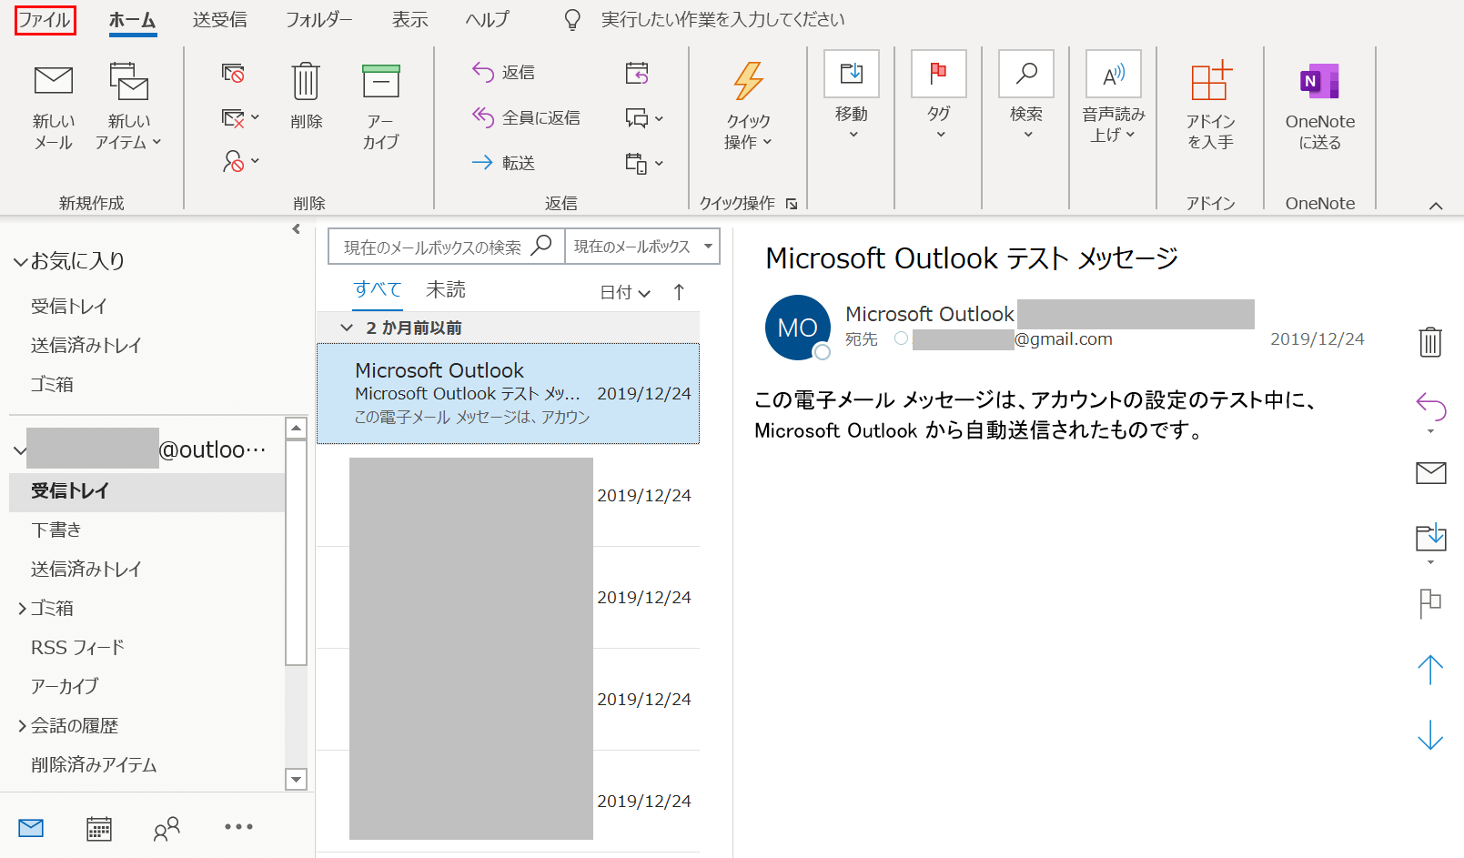Click the magnifier icon in mailbox search
The image size is (1464, 858).
[541, 246]
